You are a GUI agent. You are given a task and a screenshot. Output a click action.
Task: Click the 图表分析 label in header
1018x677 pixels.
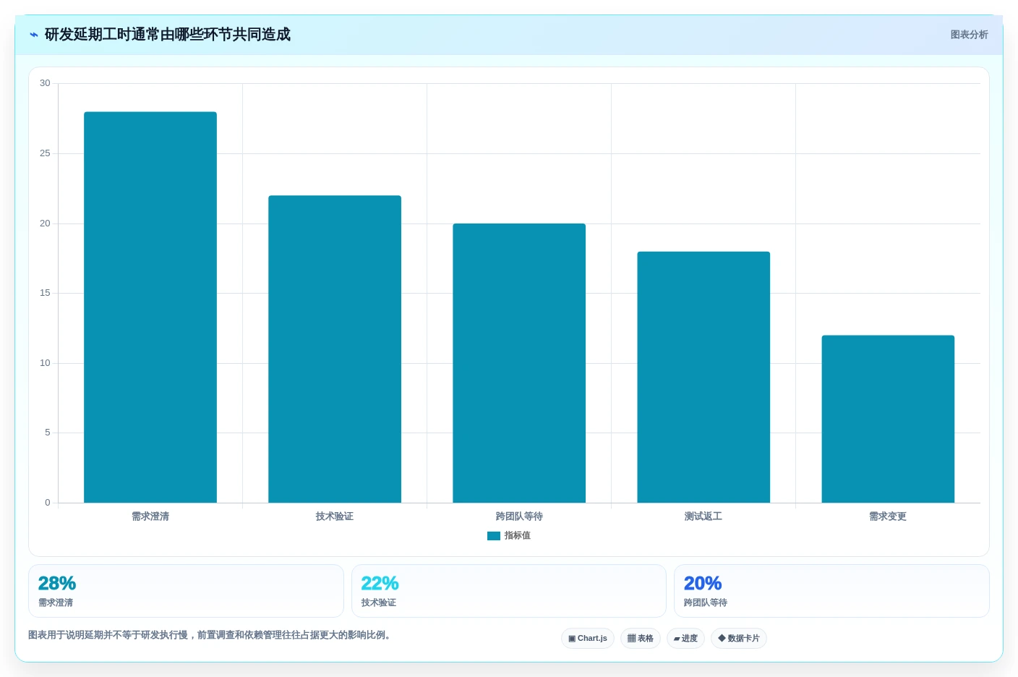[x=969, y=35]
